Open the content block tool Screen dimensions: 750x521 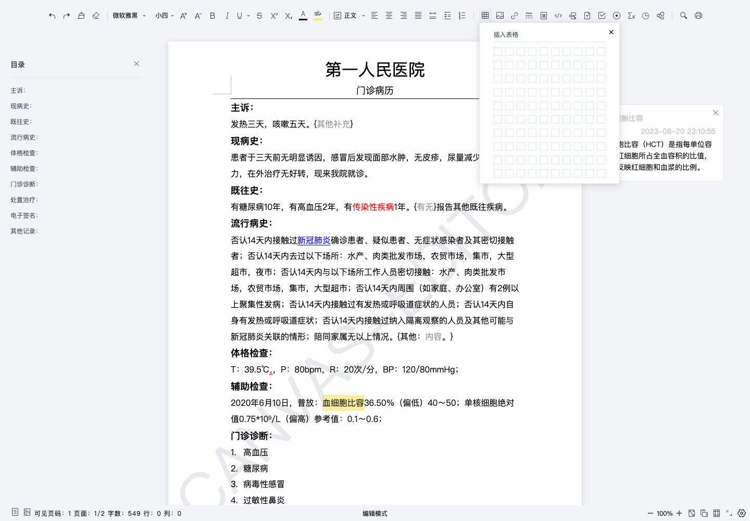coord(660,16)
